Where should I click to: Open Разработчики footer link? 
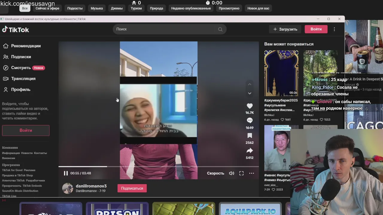click(35, 181)
